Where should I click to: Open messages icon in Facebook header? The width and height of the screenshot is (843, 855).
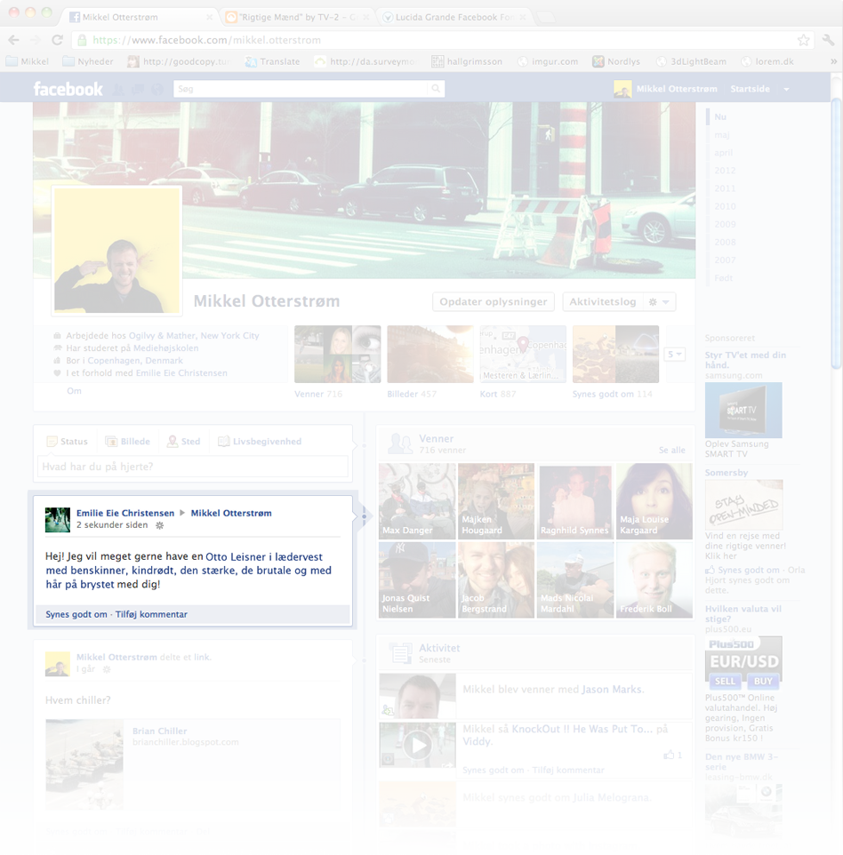point(138,90)
